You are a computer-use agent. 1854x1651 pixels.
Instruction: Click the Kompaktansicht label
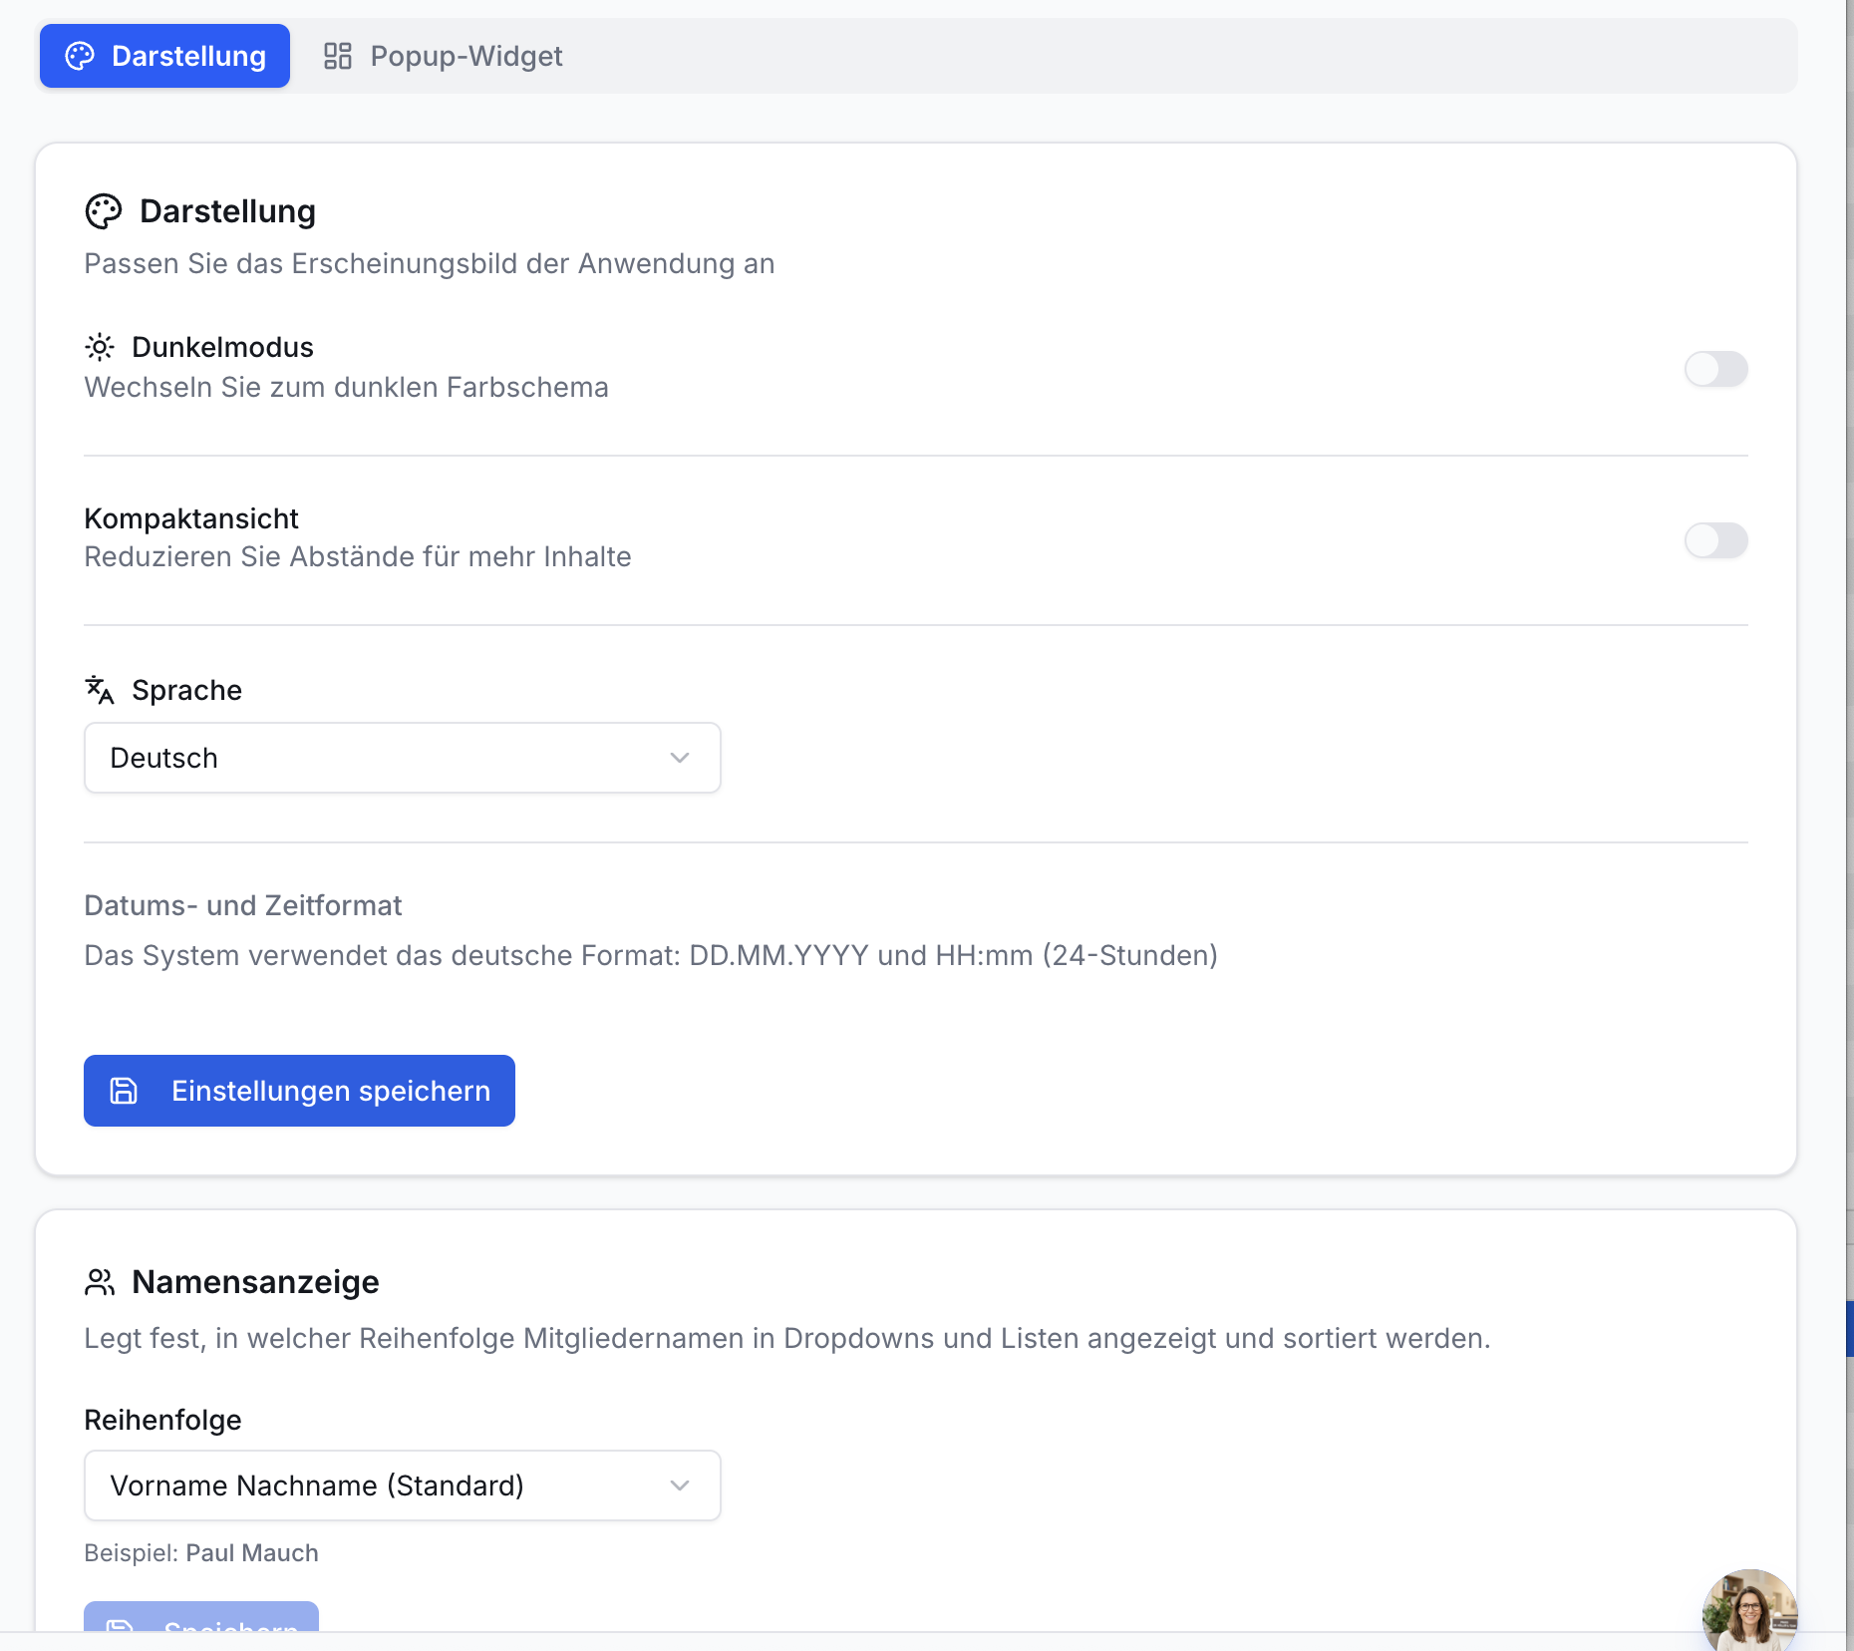pyautogui.click(x=191, y=518)
